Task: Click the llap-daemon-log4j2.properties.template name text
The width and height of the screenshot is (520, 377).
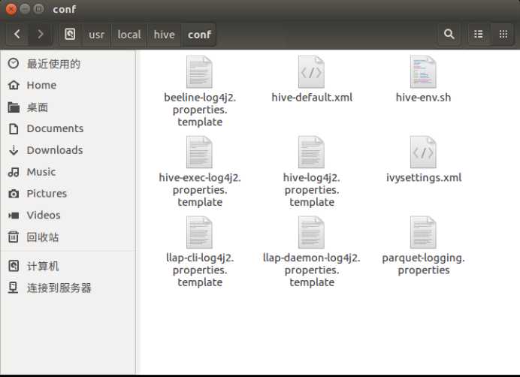Action: pyautogui.click(x=312, y=270)
